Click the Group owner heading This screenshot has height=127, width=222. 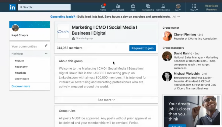pos(171,28)
